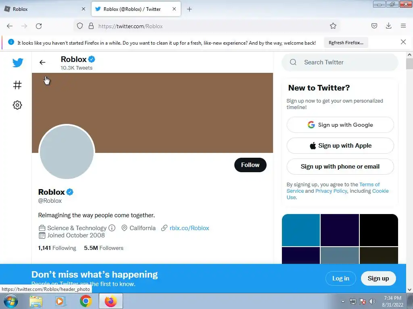The height and width of the screenshot is (309, 413).
Task: Click '@Roblox' handle text
Action: coord(50,201)
